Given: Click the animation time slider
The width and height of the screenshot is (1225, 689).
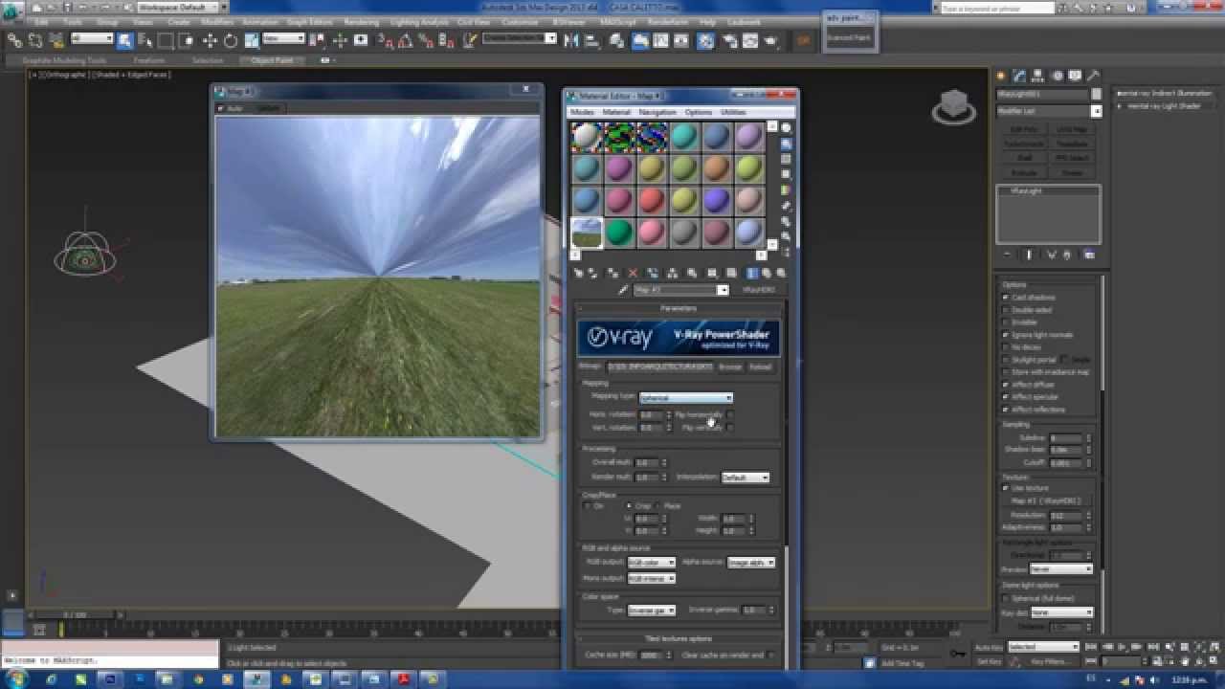Looking at the screenshot, I should (75, 614).
